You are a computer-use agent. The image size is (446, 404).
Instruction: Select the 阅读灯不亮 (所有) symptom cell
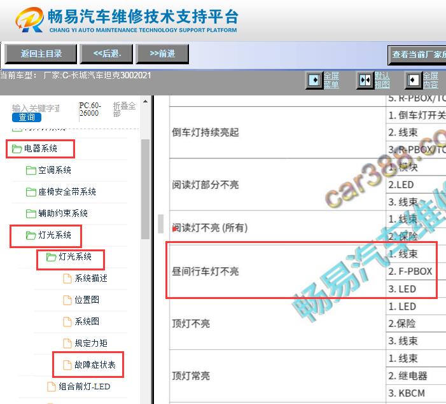click(277, 228)
